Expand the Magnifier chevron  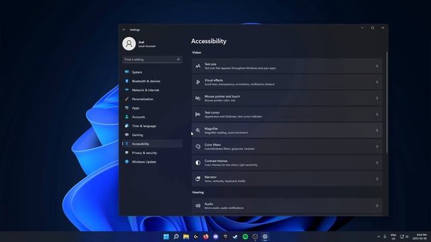click(x=377, y=130)
